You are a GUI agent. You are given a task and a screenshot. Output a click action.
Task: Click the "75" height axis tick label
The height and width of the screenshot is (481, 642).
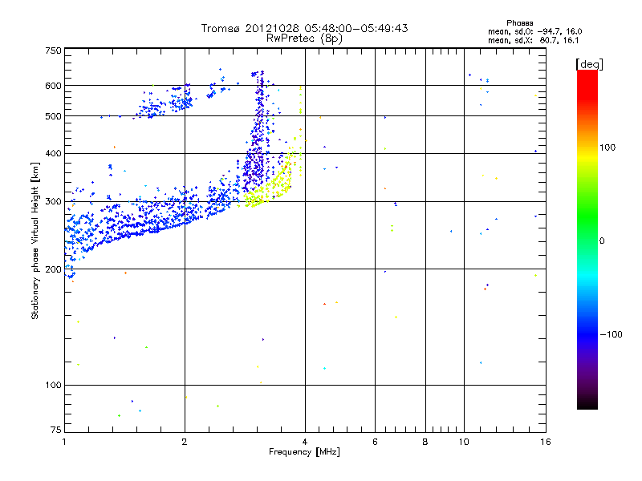point(56,430)
